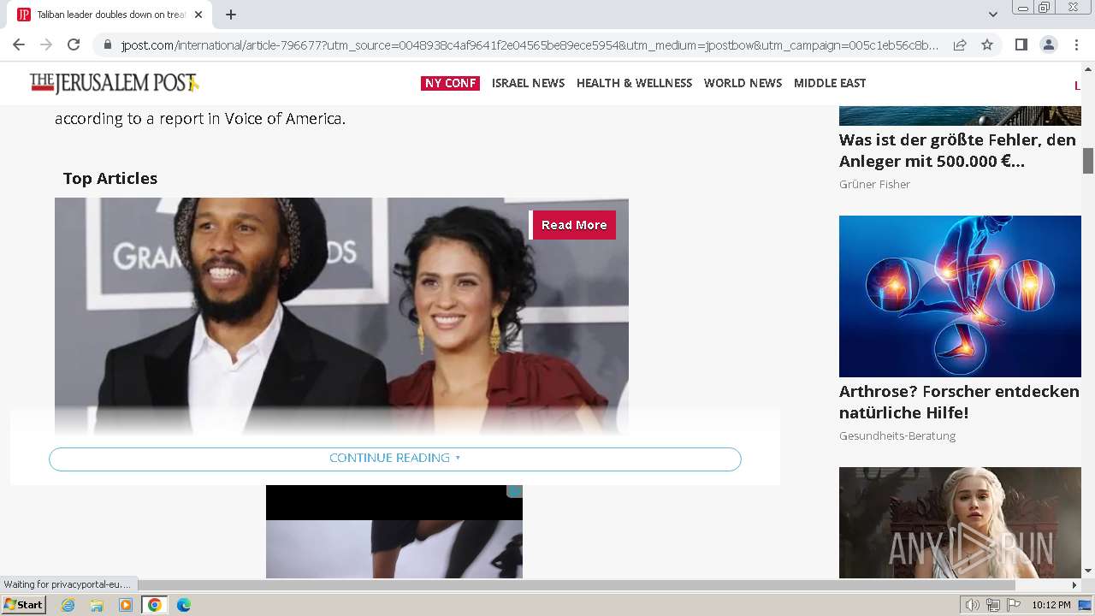Go back with the browser back arrow
1095x616 pixels.
[x=19, y=44]
